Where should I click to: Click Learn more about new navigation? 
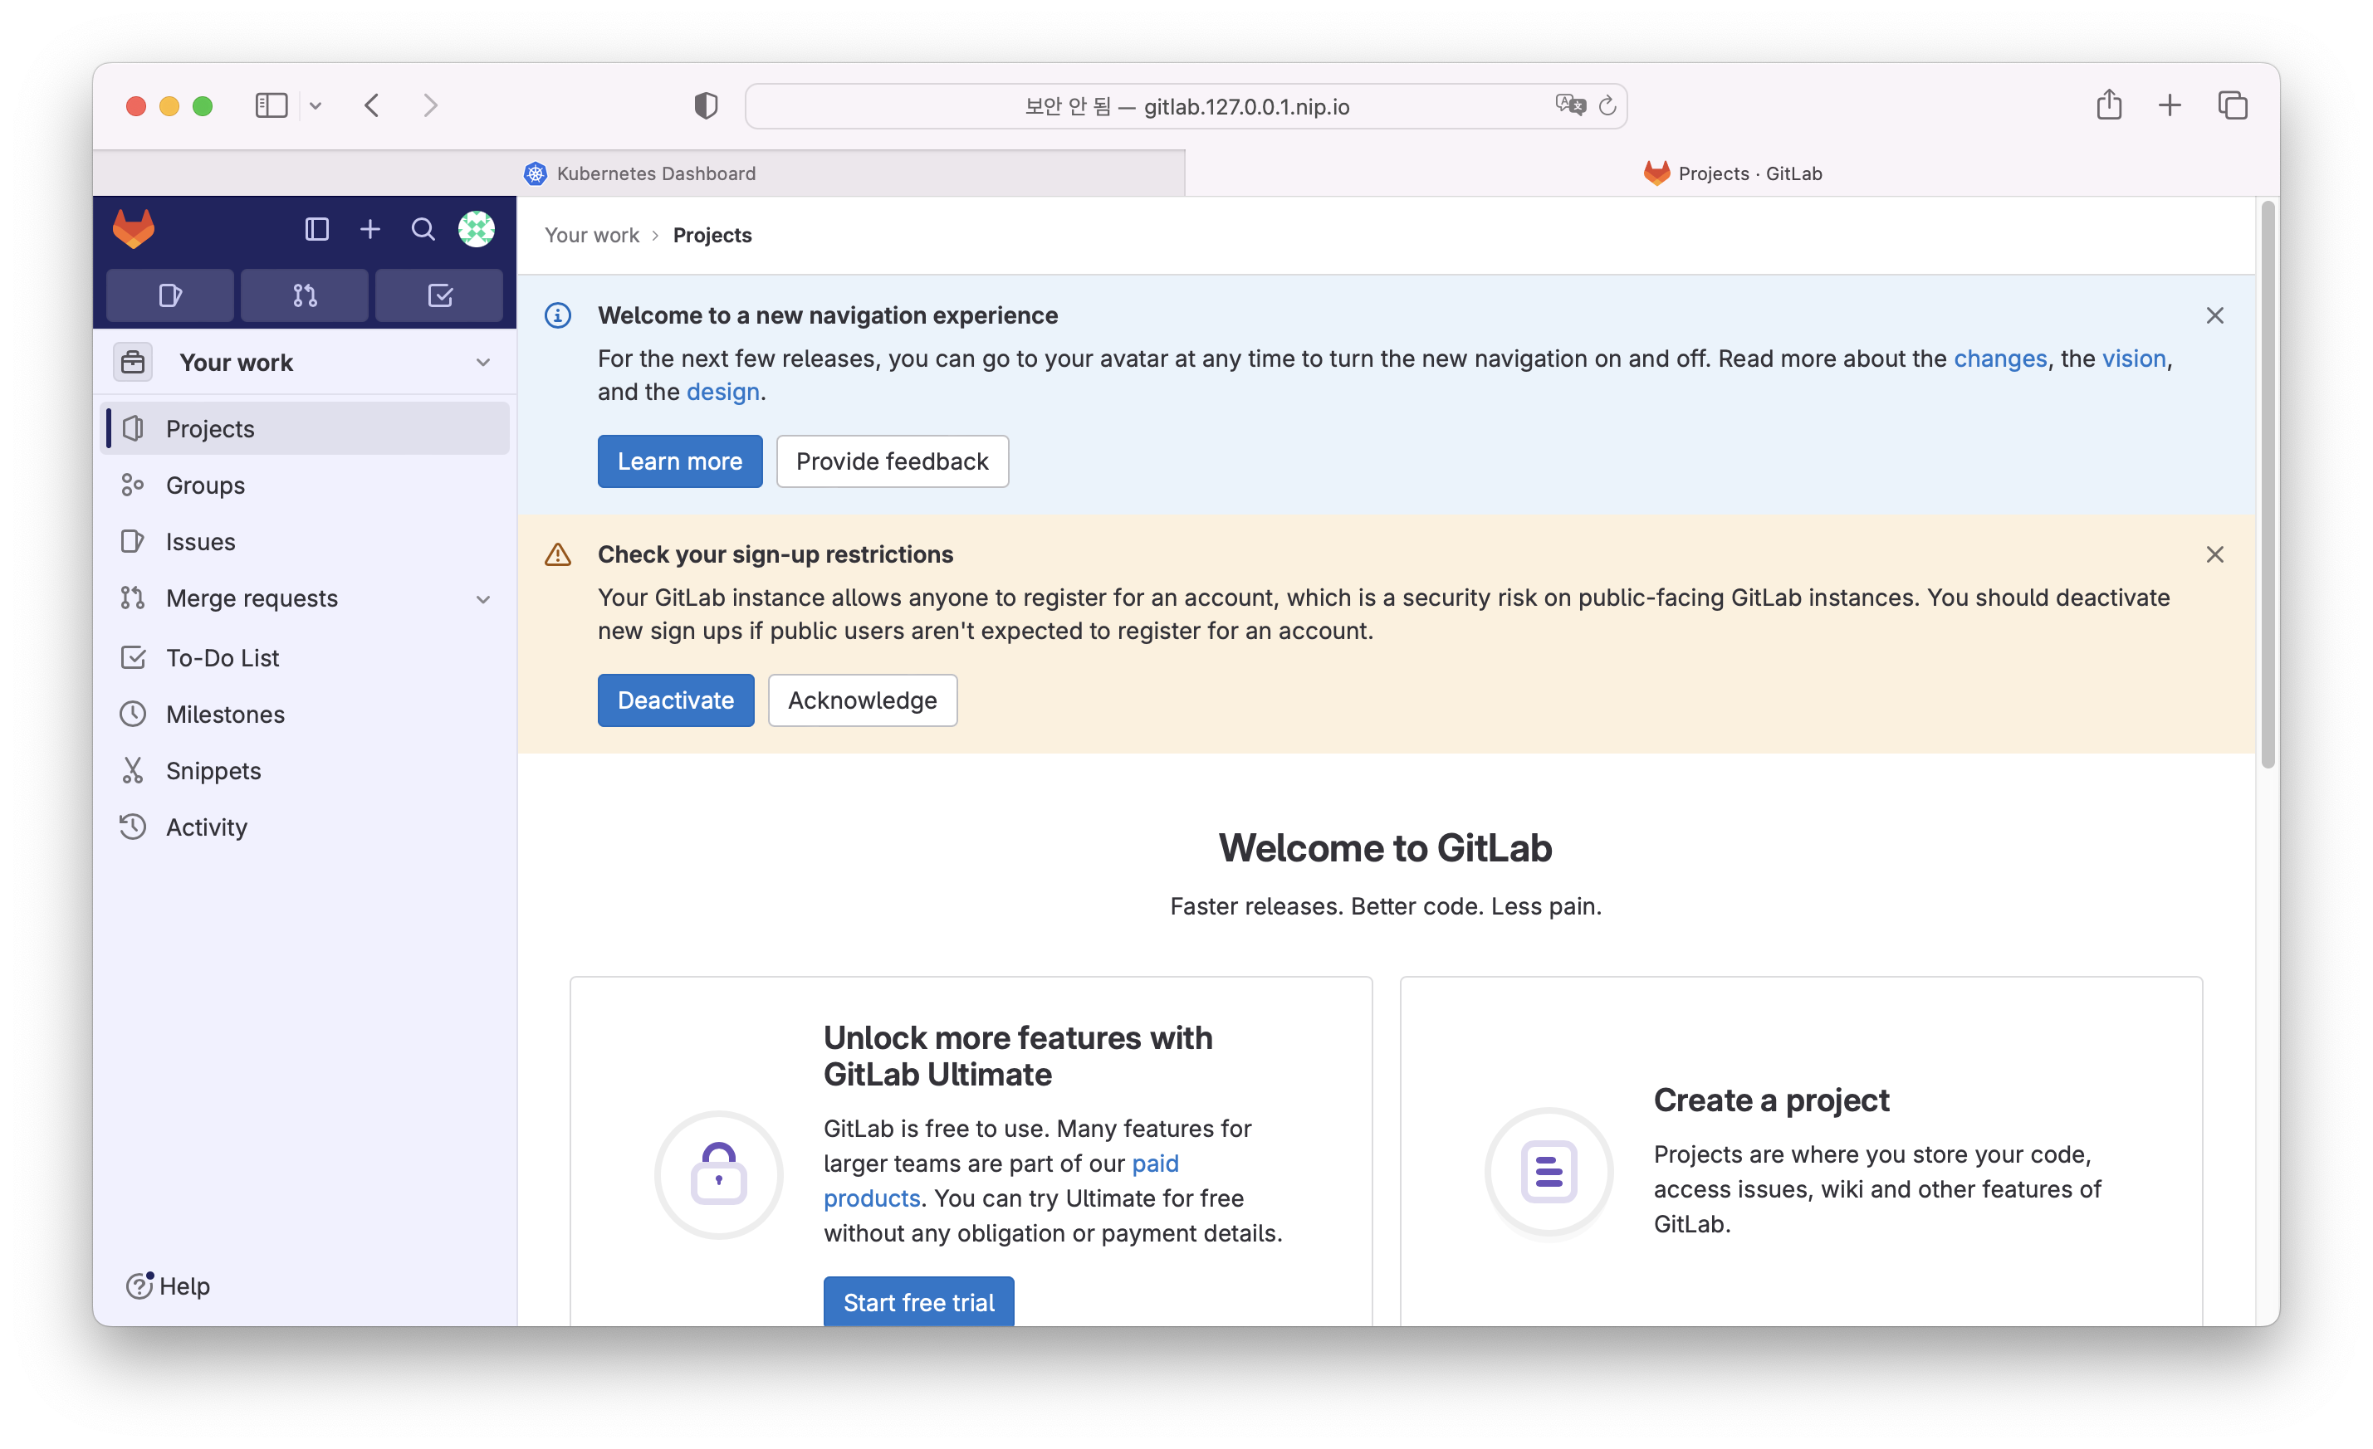[x=680, y=459]
